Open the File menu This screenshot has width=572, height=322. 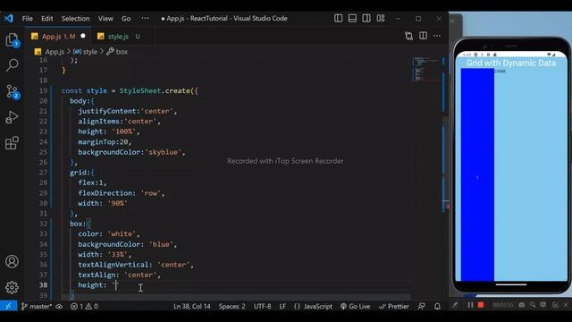point(28,18)
